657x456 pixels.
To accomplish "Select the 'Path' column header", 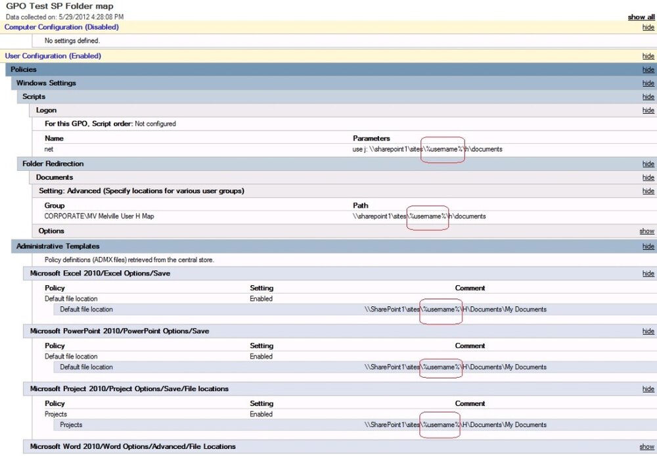I will [x=360, y=206].
